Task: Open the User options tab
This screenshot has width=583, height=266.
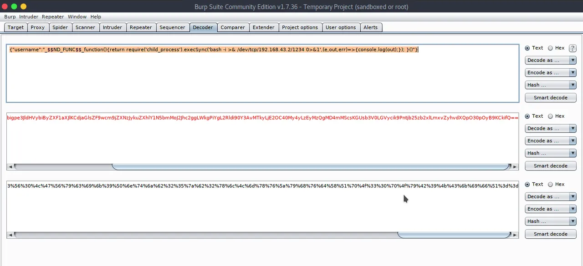Action: click(x=341, y=27)
